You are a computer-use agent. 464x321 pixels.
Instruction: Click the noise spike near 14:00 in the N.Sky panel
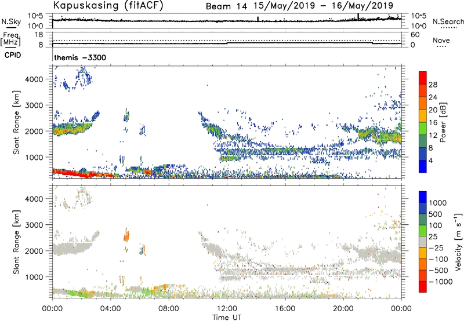[x=258, y=19]
